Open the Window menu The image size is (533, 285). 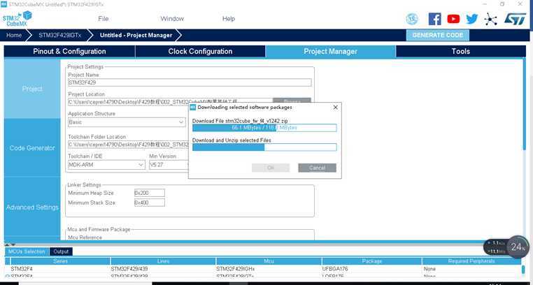172,19
